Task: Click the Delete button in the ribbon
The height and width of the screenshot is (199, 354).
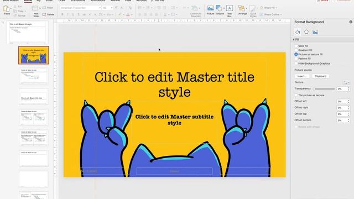Action: tap(48, 14)
